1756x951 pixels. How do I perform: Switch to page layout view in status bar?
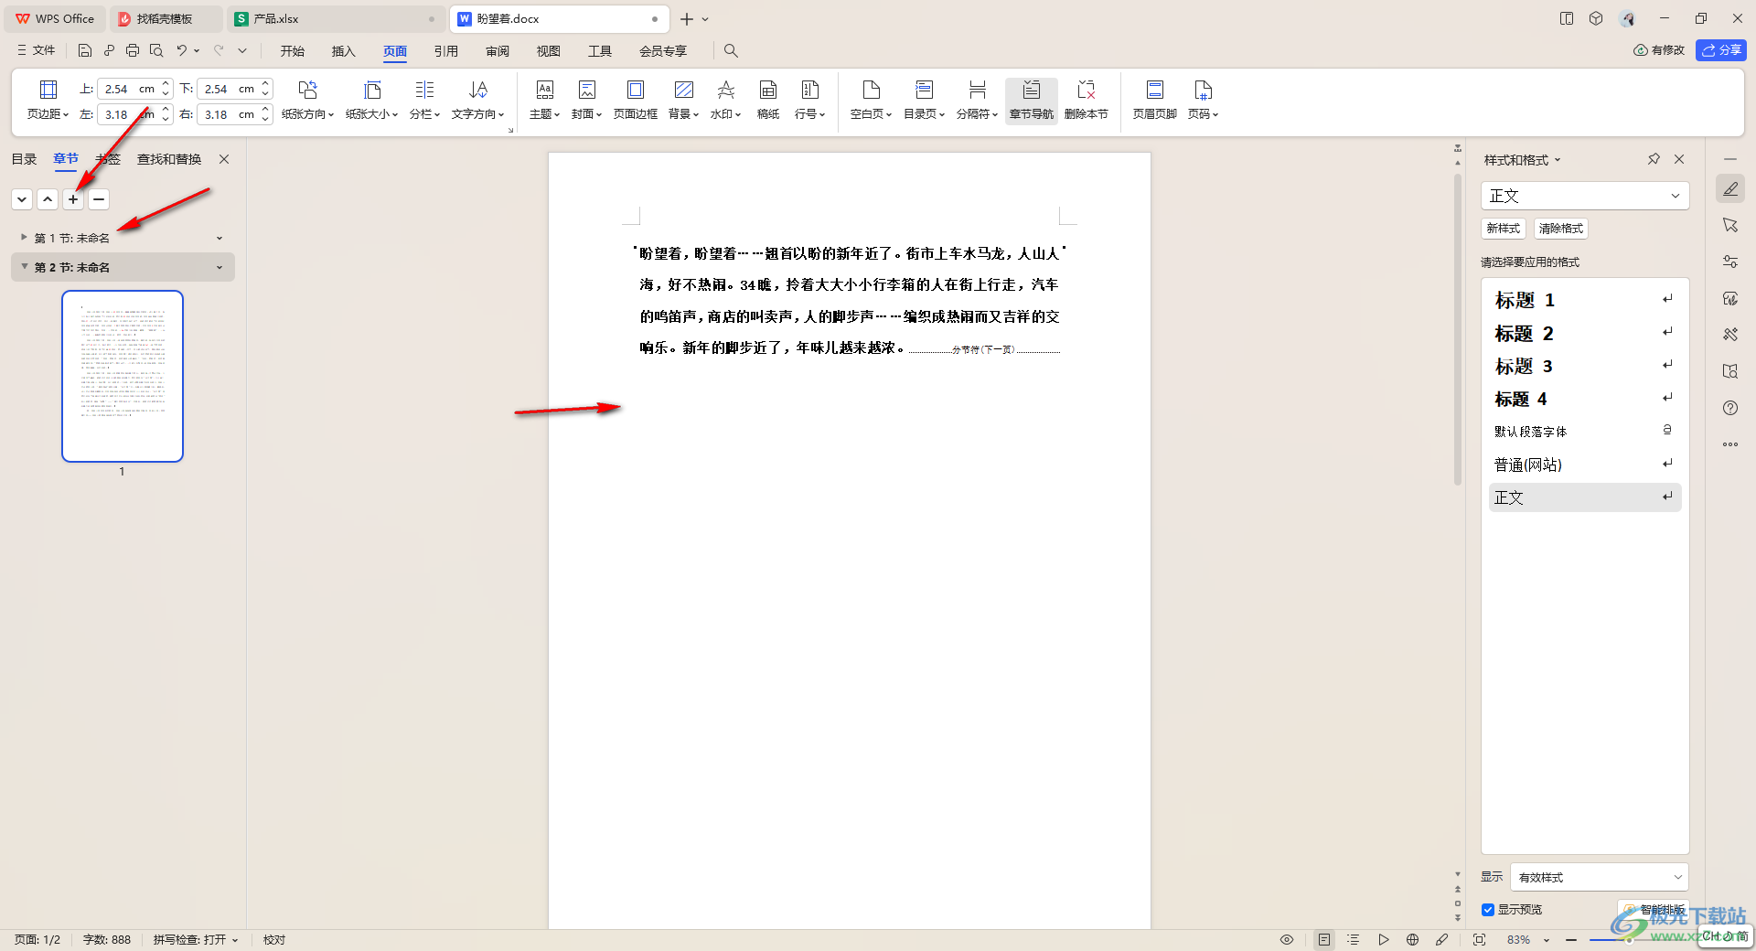1324,939
